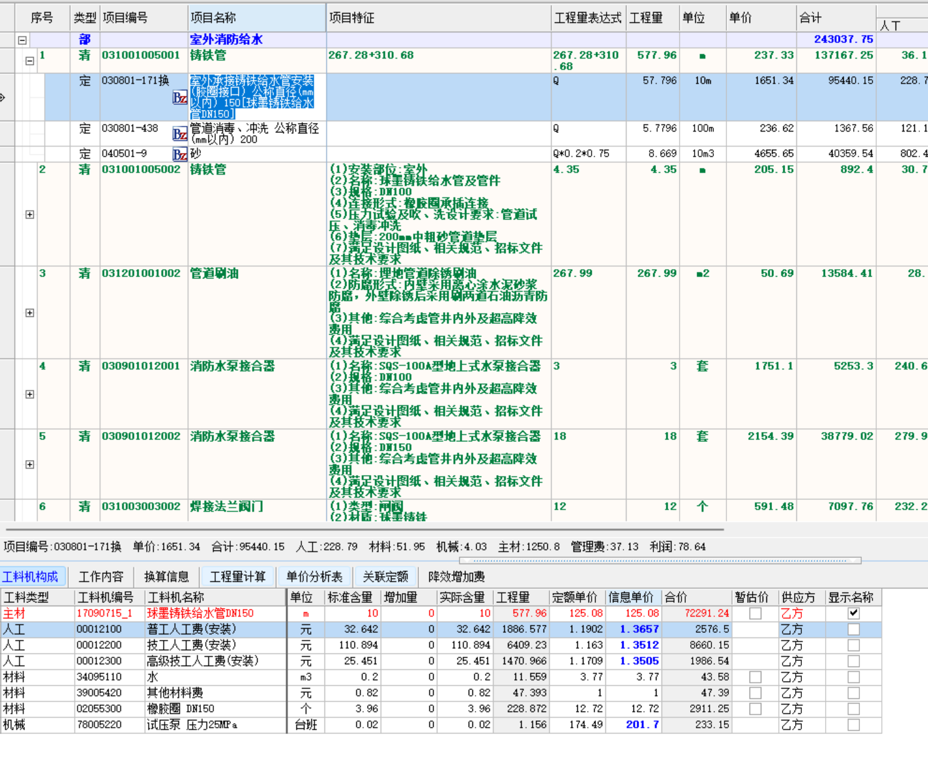Collapse the 室外消防给水 section row
Viewport: 928px width, 769px height.
pyautogui.click(x=22, y=40)
